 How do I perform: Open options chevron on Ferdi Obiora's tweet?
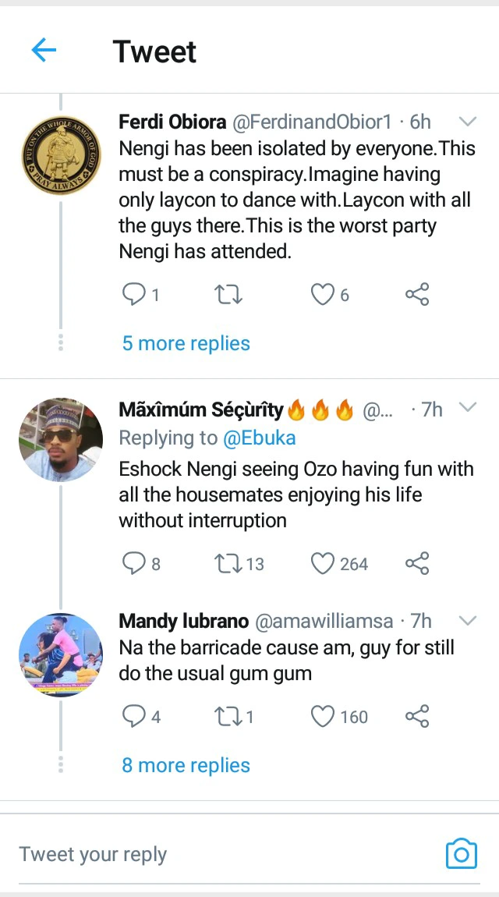pos(468,122)
